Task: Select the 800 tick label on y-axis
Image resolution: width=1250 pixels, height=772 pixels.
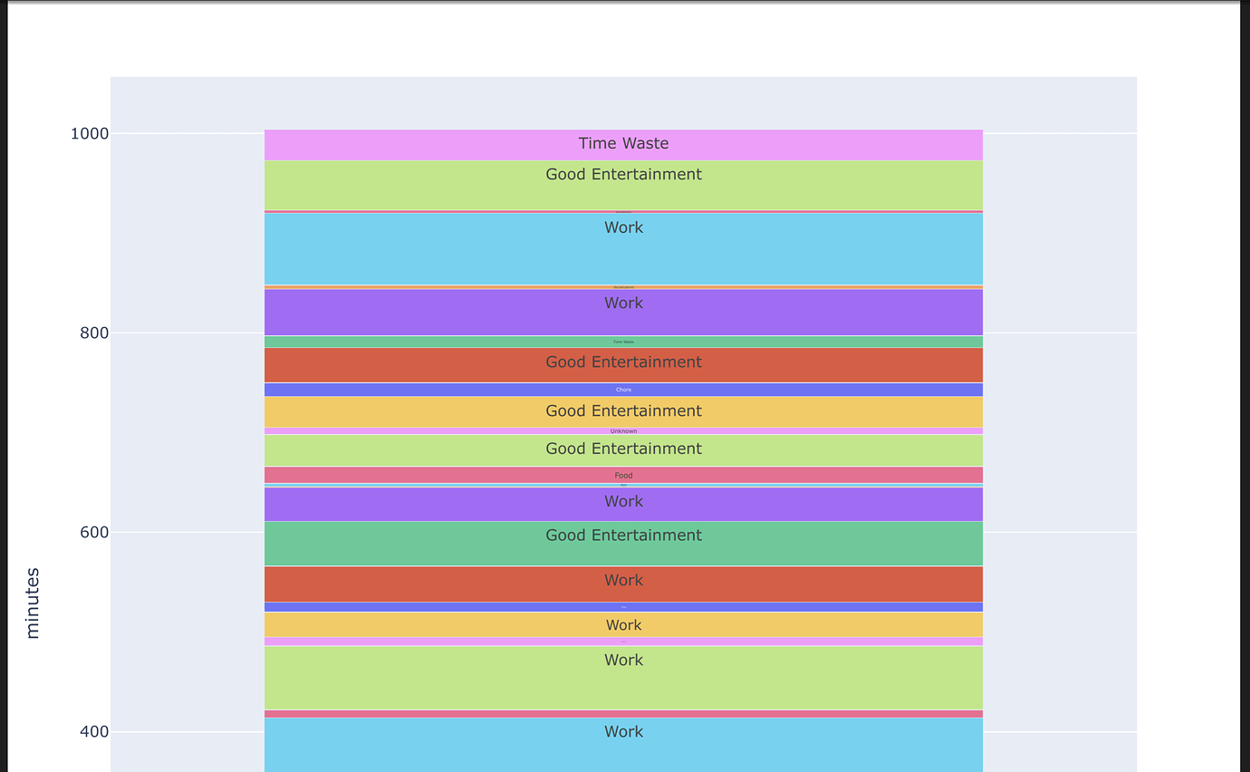Action: (x=92, y=333)
